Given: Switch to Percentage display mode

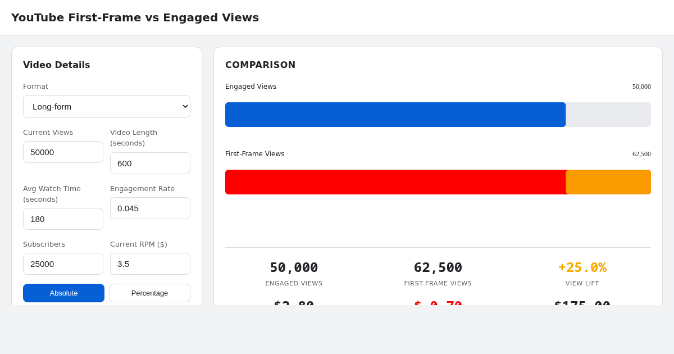Looking at the screenshot, I should (x=149, y=293).
